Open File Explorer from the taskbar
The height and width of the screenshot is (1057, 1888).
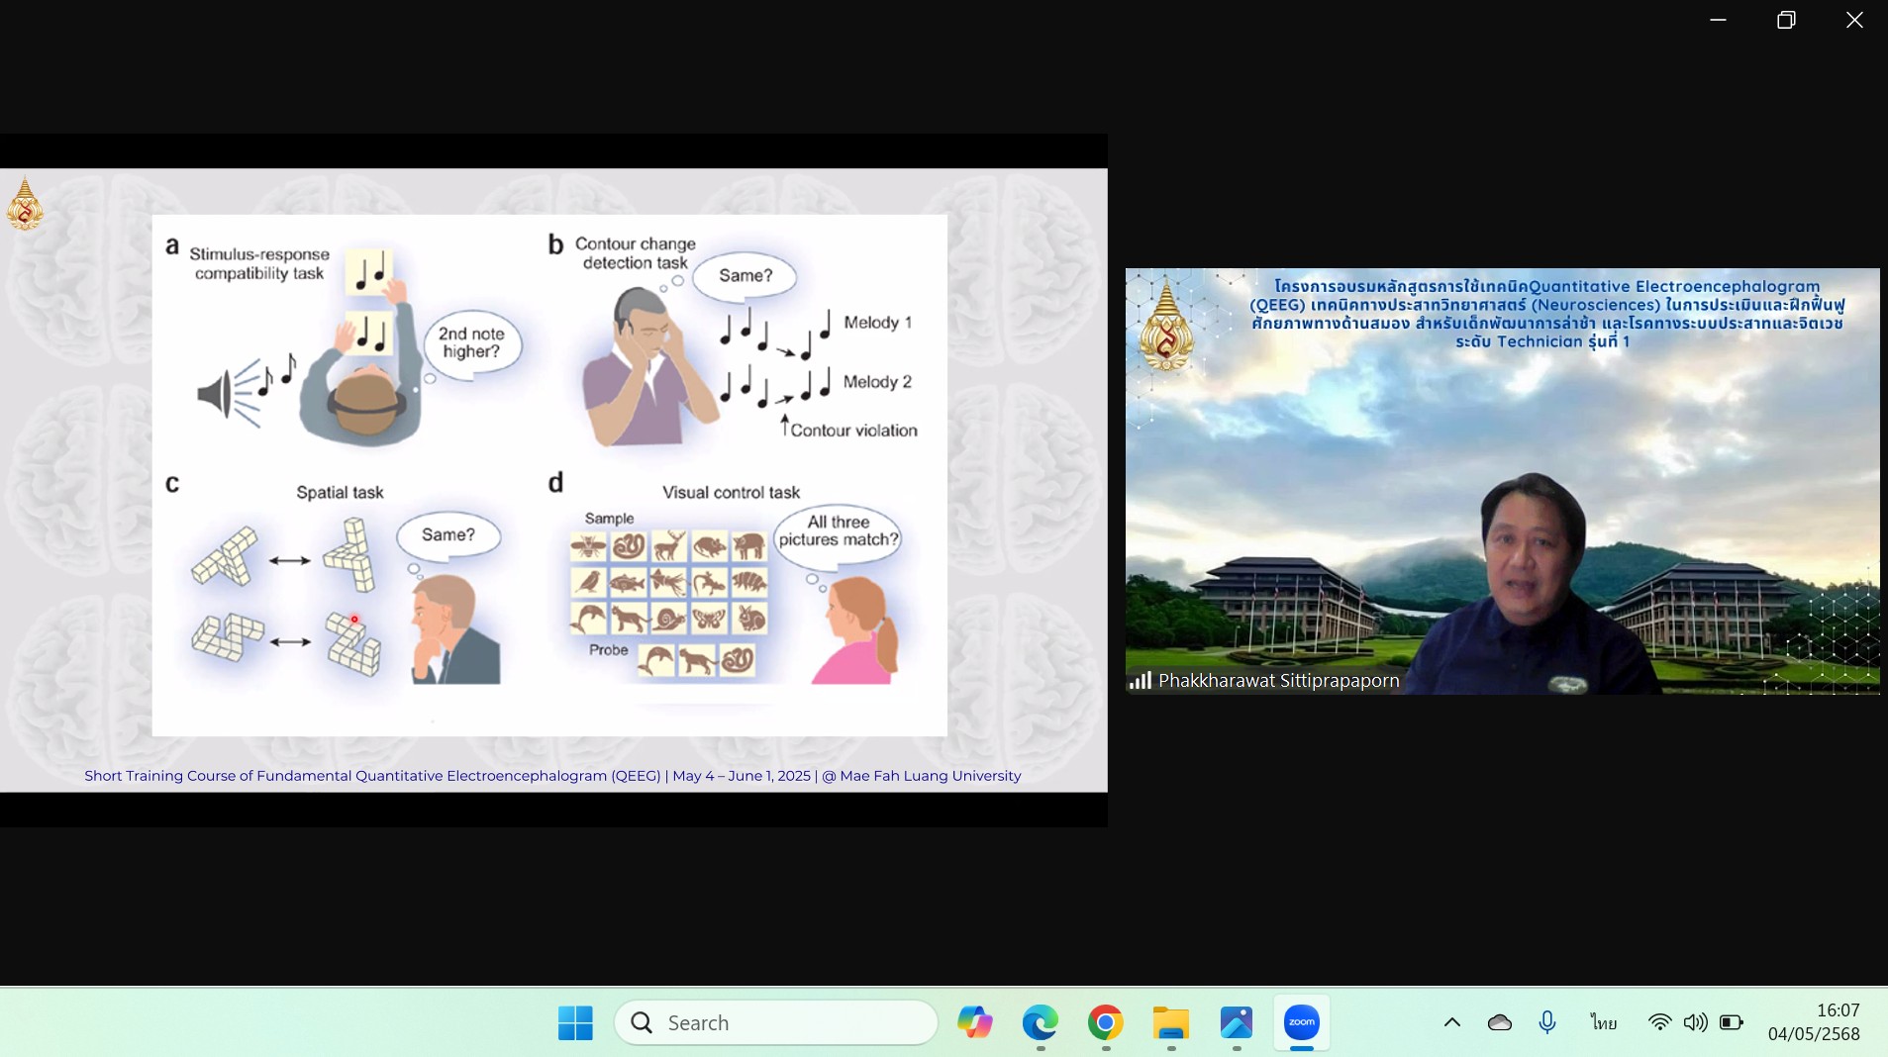[1170, 1022]
